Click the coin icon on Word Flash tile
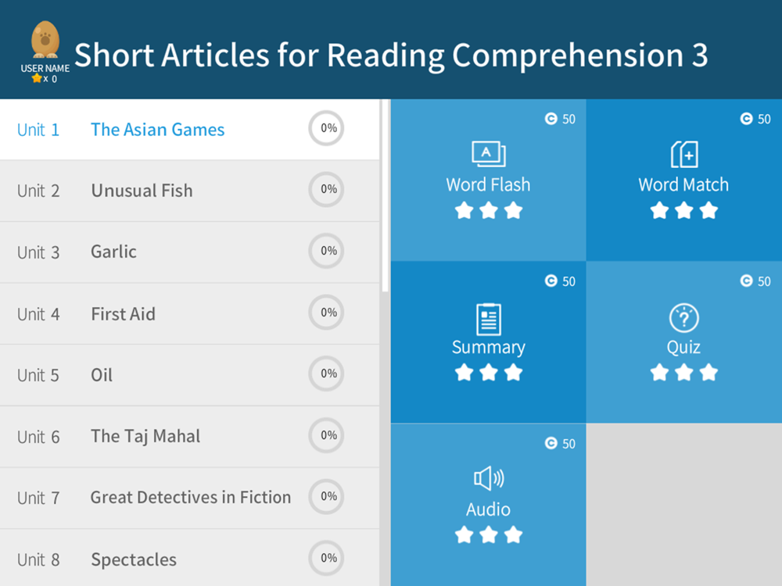Viewport: 782px width, 586px height. (x=551, y=119)
